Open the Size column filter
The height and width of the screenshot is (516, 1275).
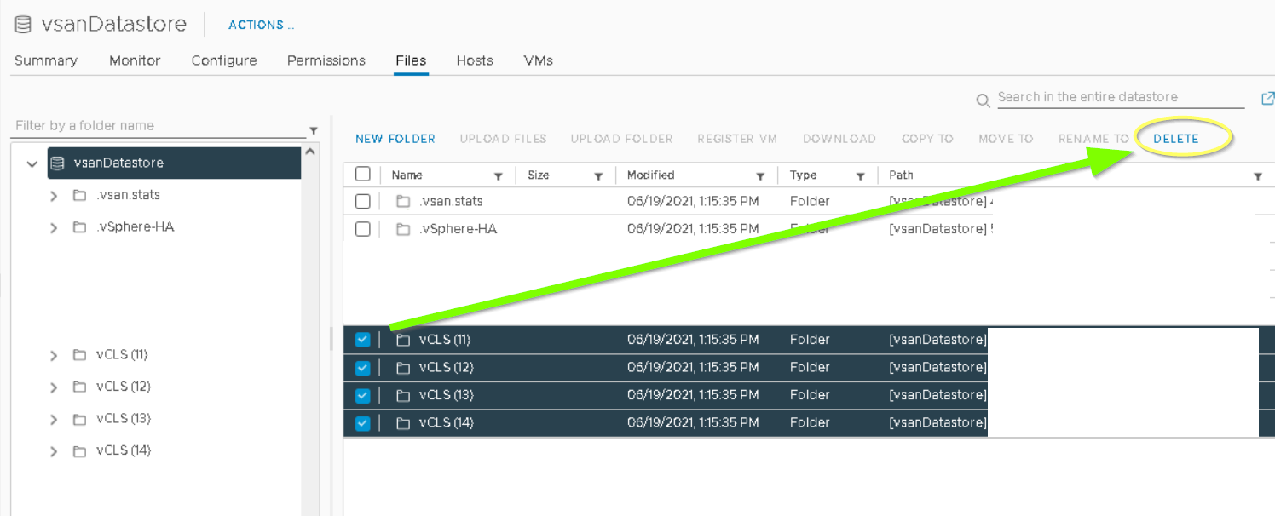point(598,176)
